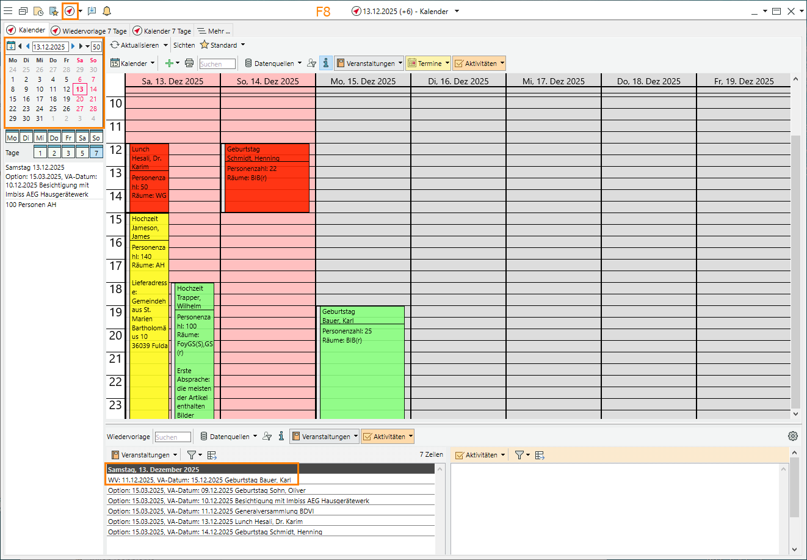Open the hamburger menu icon

click(x=8, y=11)
